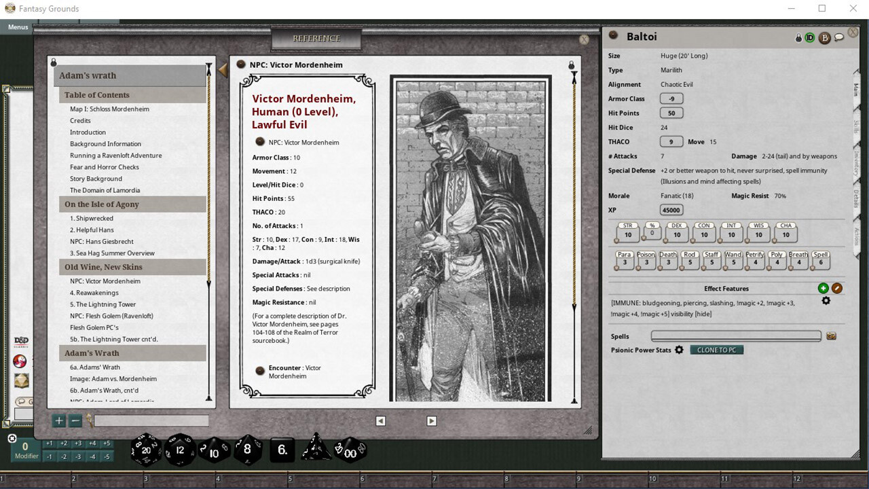The width and height of the screenshot is (869, 489).
Task: Toggle the lock on the NPC reference page
Action: click(570, 64)
